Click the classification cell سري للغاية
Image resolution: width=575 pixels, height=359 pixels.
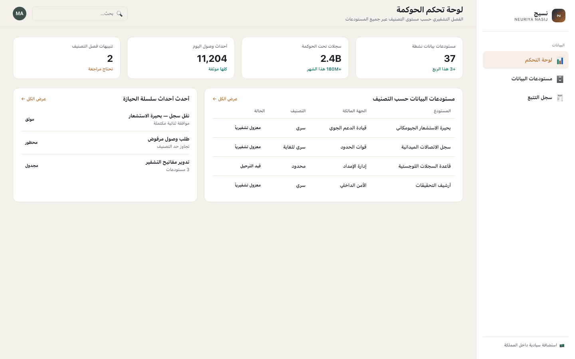(x=294, y=147)
